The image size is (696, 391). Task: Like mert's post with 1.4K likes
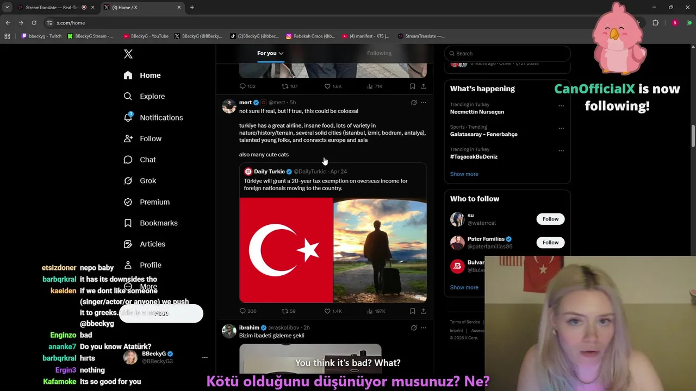click(x=333, y=311)
